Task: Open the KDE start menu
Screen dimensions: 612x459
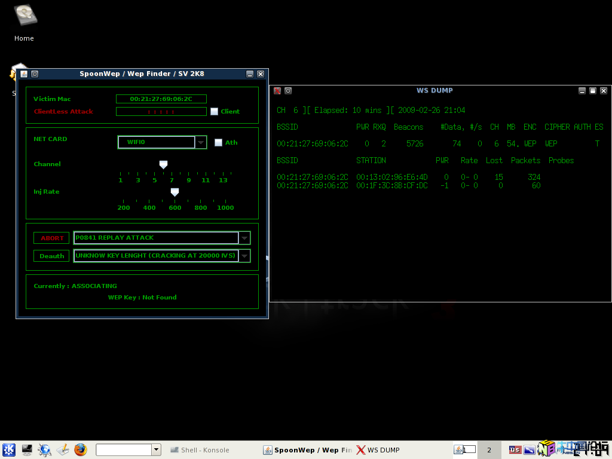Action: [x=9, y=450]
